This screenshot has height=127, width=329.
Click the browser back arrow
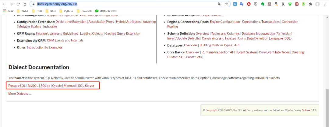[4, 4]
